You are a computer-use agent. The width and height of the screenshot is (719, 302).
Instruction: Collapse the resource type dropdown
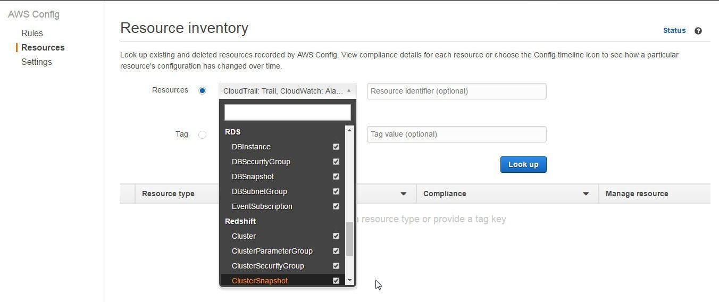(x=287, y=91)
